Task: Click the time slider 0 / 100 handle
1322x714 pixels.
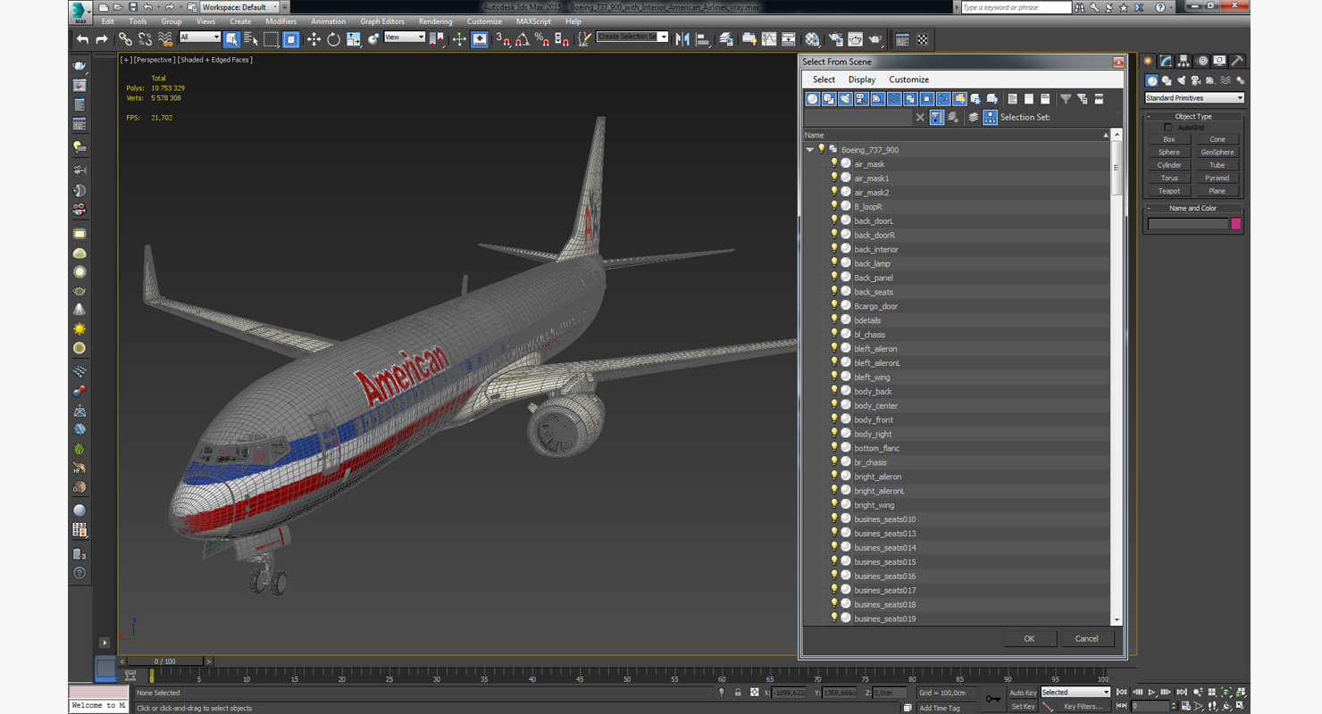Action: [x=164, y=661]
